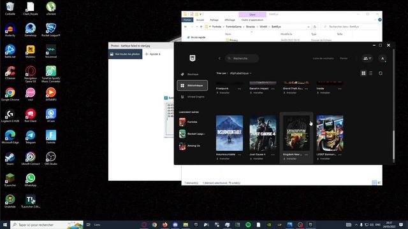Open the Partage tab in File Explorer
This screenshot has height=229, width=408.
point(214,20)
